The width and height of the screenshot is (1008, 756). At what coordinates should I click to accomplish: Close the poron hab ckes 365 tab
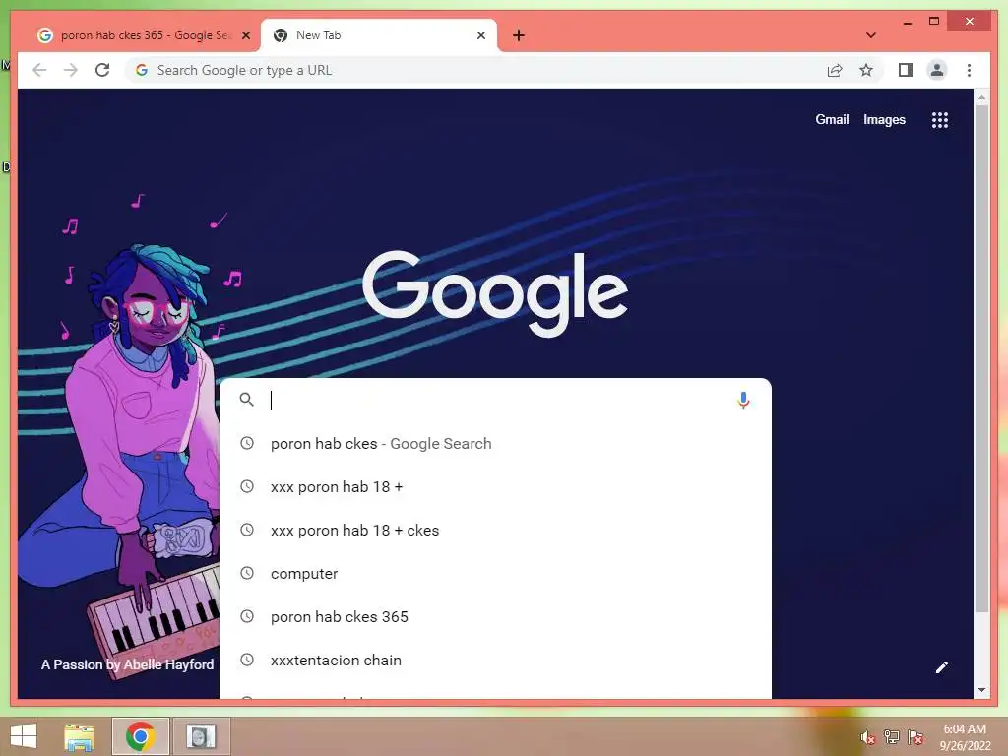click(245, 35)
